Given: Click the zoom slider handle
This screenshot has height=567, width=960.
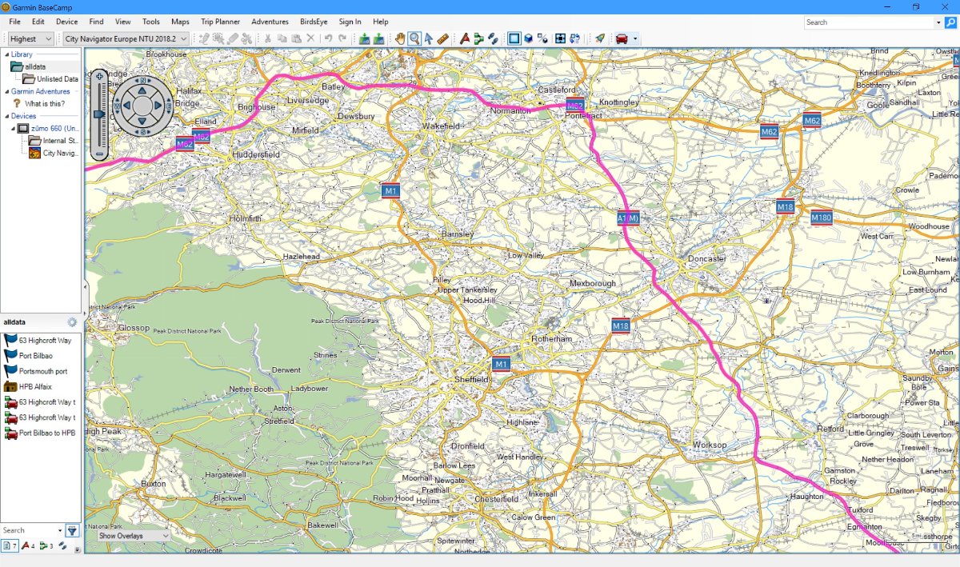Looking at the screenshot, I should 99,114.
